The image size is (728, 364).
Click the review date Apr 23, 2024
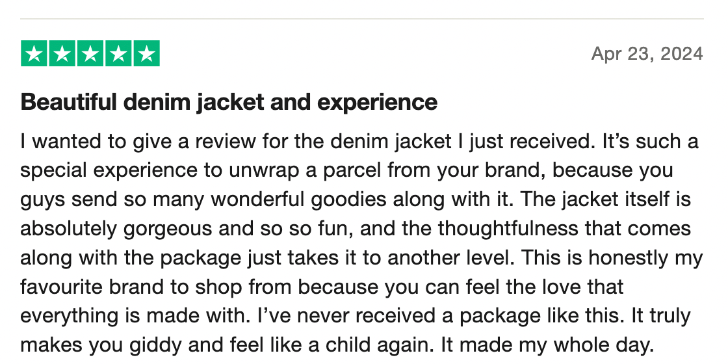[647, 54]
